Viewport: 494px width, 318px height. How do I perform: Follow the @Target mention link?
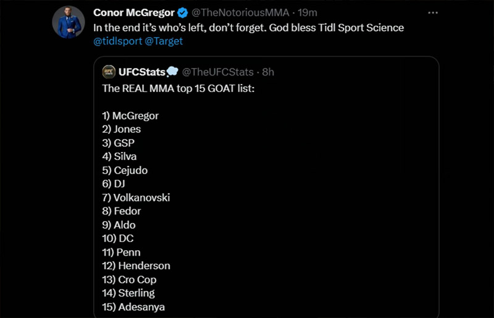pyautogui.click(x=164, y=41)
